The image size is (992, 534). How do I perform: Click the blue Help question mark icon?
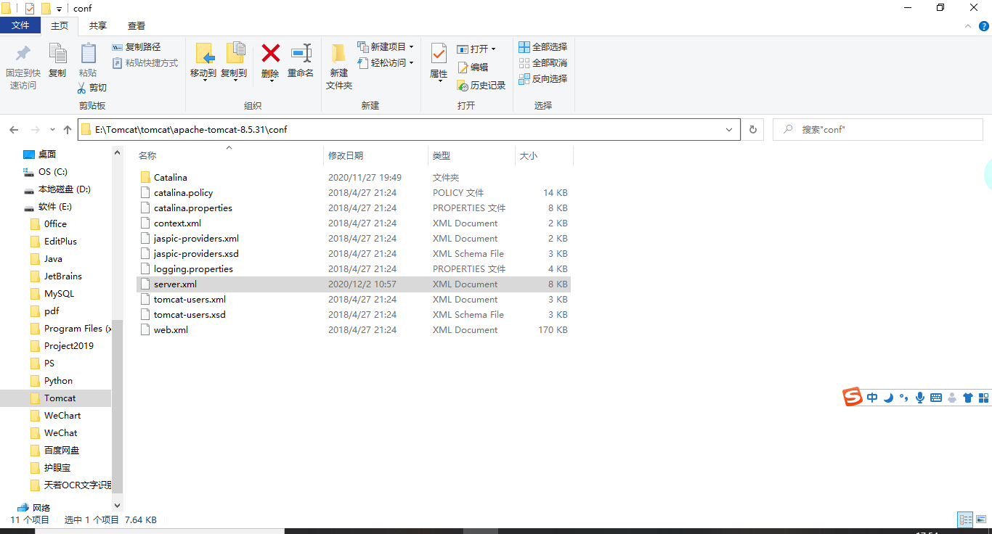coord(984,26)
